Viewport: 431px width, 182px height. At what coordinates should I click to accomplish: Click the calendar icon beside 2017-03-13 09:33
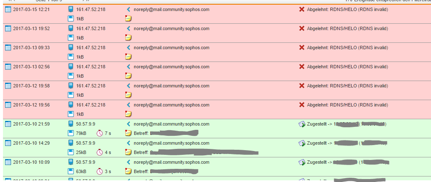(8, 48)
